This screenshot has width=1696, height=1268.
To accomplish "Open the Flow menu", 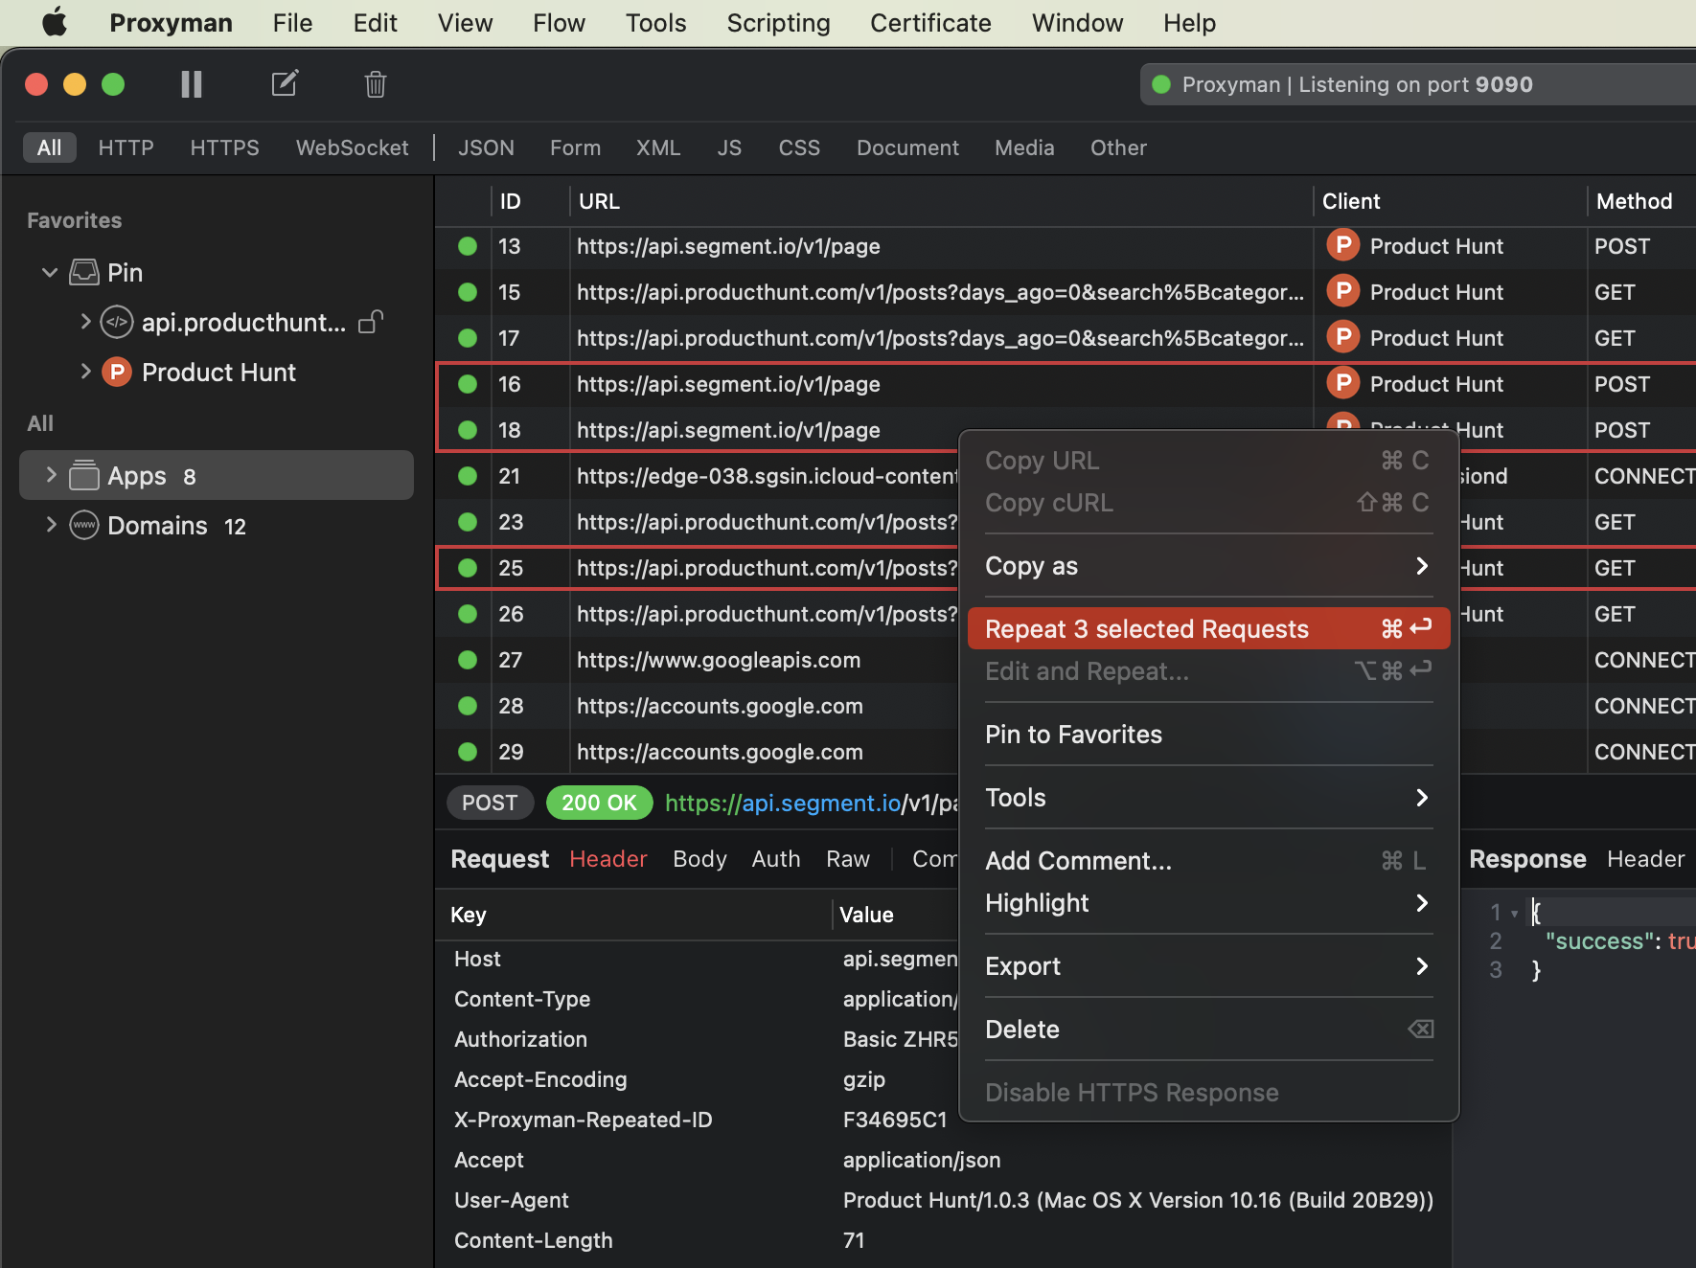I will click(559, 22).
